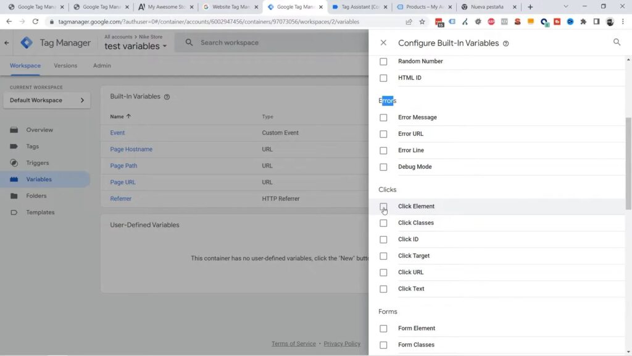
Task: Open the Event built-in variable
Action: 117,133
